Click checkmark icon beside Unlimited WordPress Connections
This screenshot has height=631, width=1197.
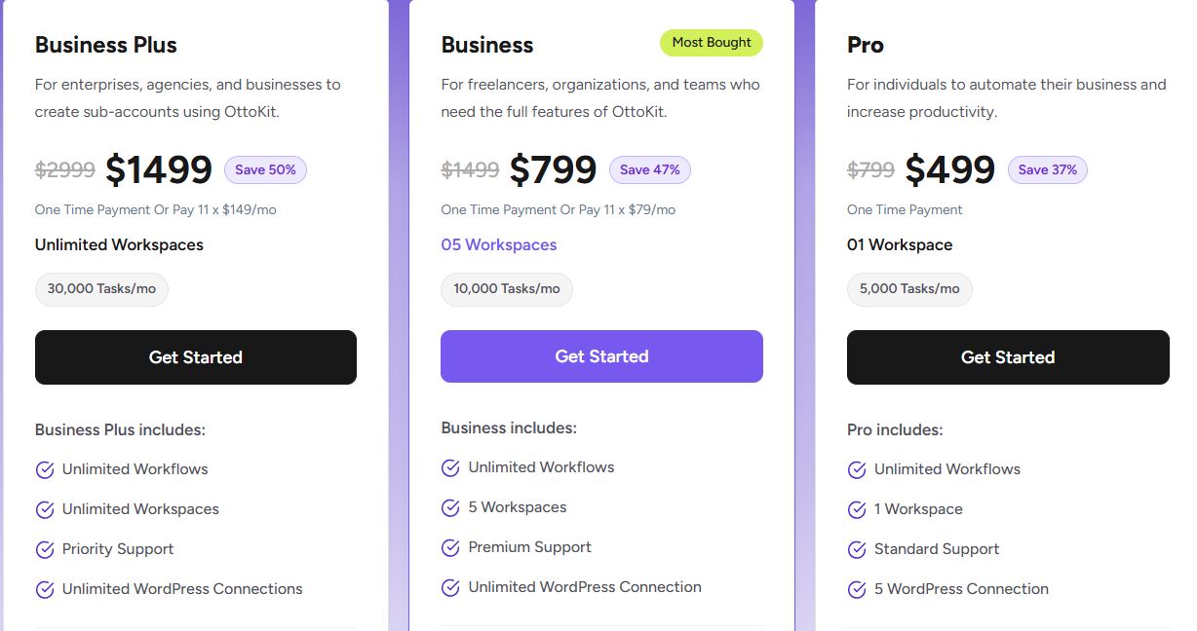tap(45, 590)
